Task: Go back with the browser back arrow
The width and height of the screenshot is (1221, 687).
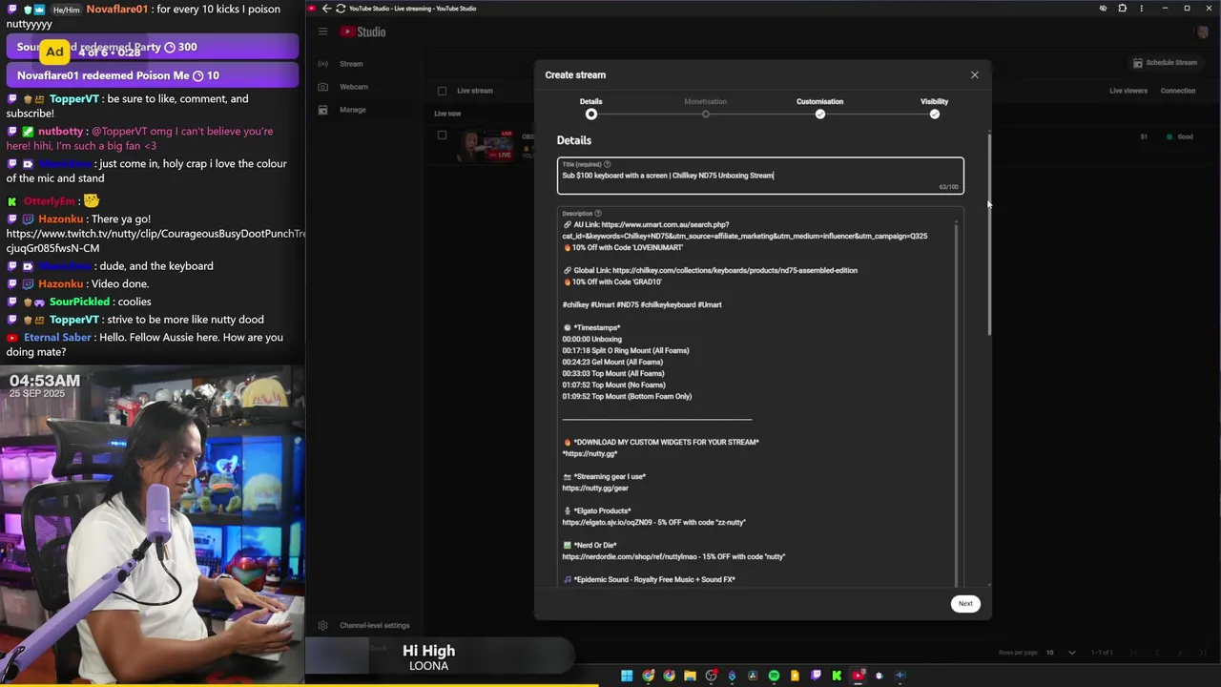Action: coord(326,9)
